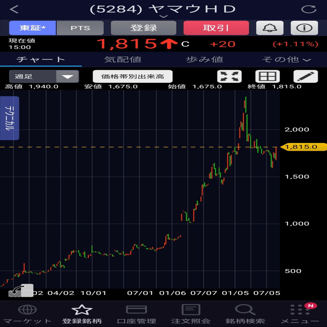The image size is (327, 327).
Task: Switch to the 歩み値 tab
Action: [204, 60]
